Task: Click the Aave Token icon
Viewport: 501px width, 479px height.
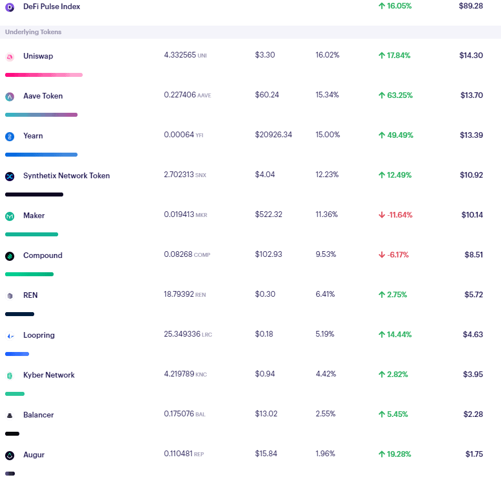Action: [x=10, y=97]
